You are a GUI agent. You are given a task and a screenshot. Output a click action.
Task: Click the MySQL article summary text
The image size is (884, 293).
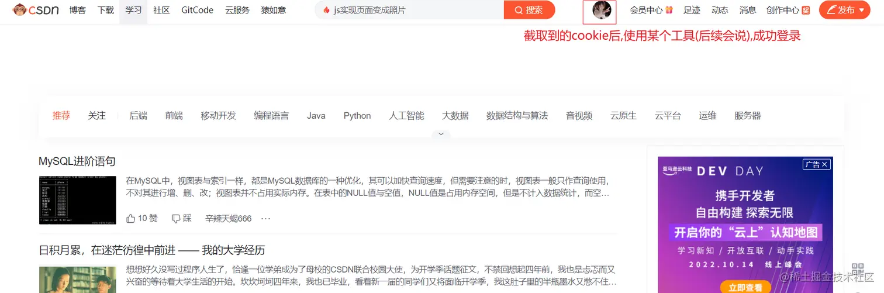[x=368, y=187]
